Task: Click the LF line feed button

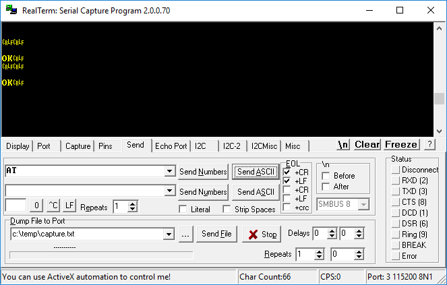Action: point(69,205)
